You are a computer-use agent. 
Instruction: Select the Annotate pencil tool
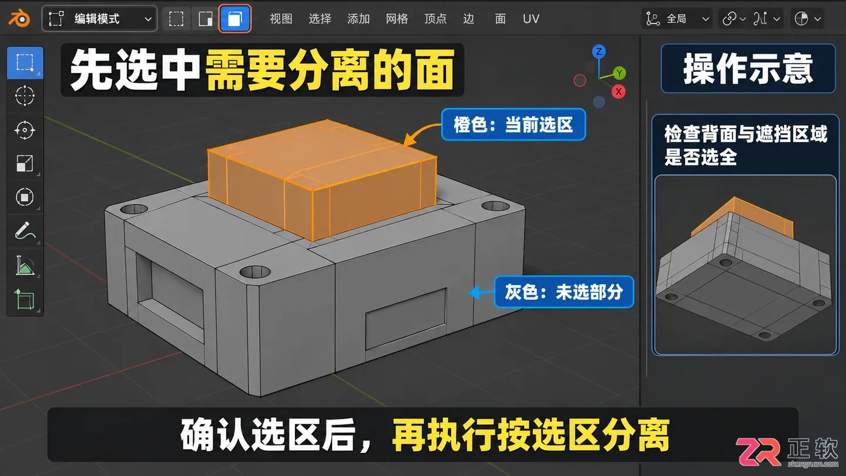pos(25,231)
